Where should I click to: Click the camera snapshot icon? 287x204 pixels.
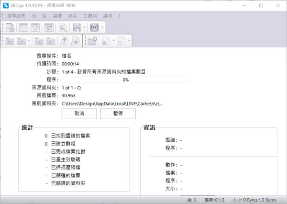(x=94, y=28)
